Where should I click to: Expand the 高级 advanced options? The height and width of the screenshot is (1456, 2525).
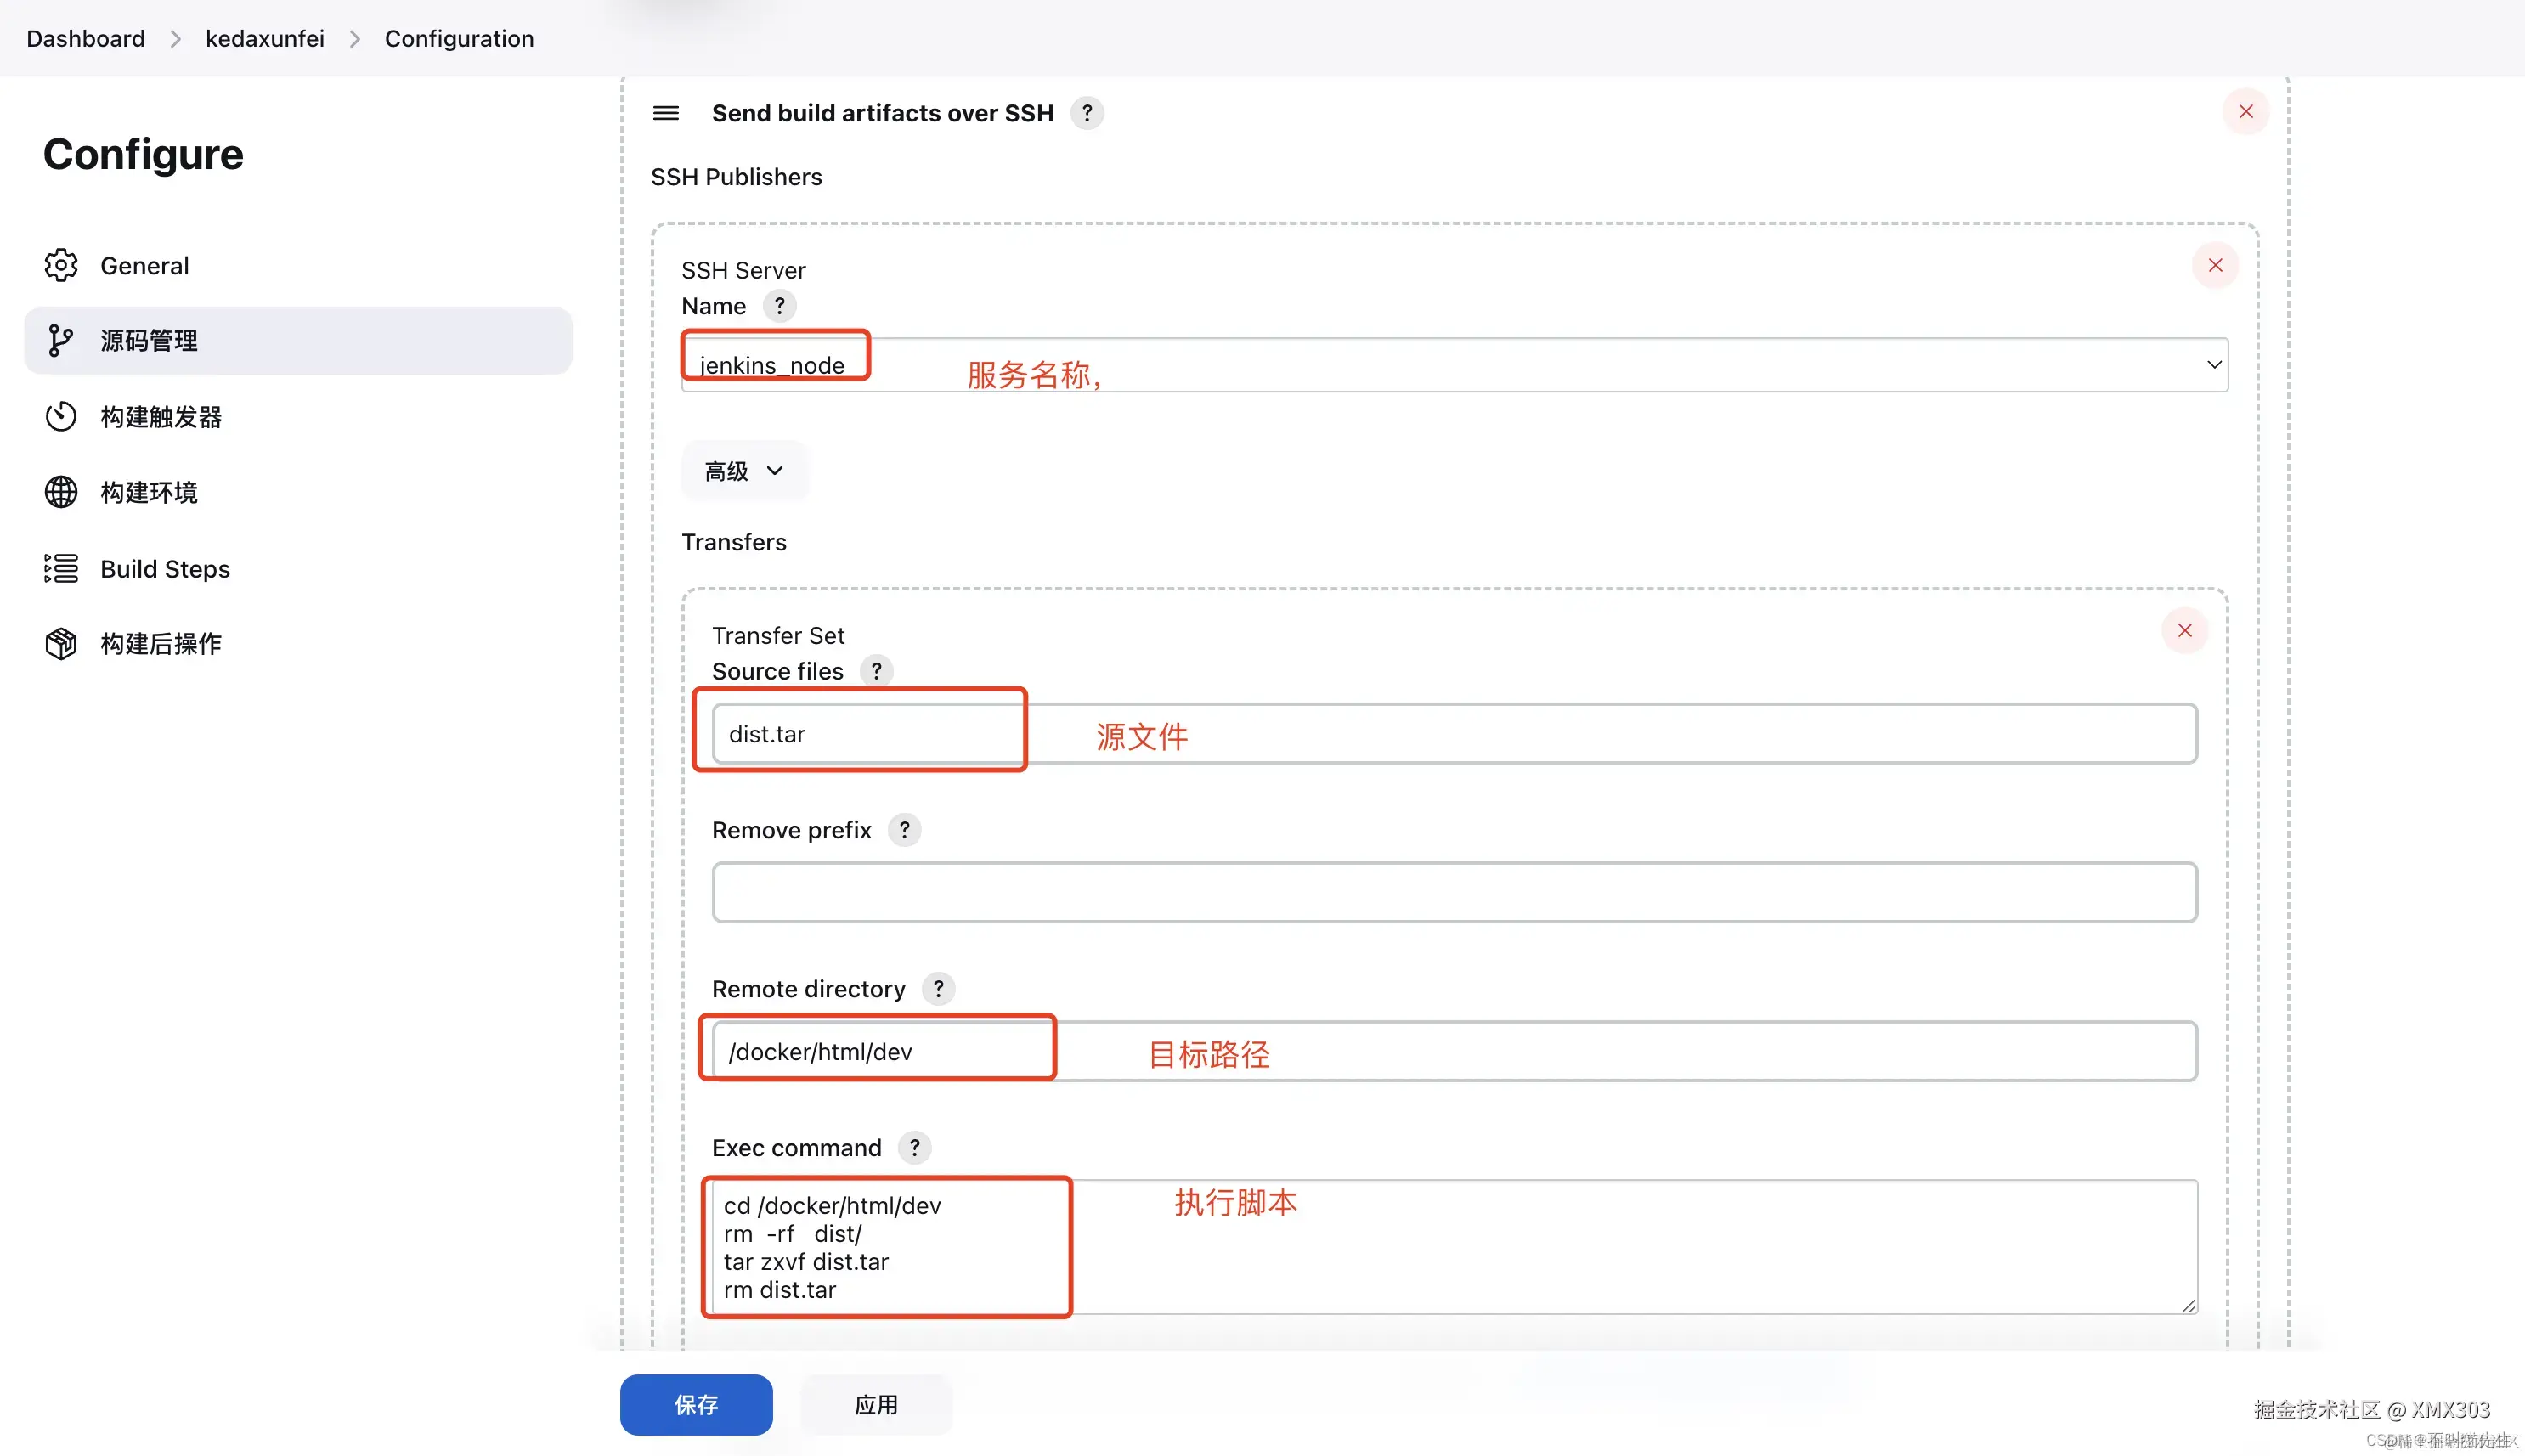pyautogui.click(x=744, y=470)
